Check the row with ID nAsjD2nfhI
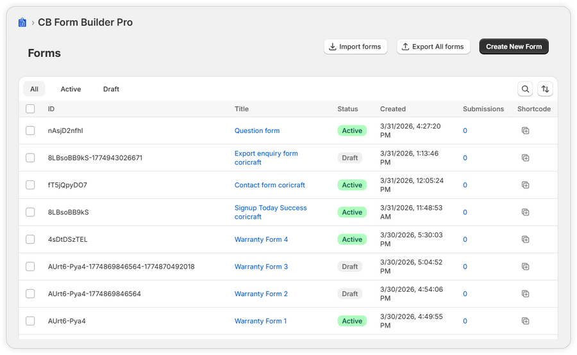The height and width of the screenshot is (355, 577). click(30, 130)
